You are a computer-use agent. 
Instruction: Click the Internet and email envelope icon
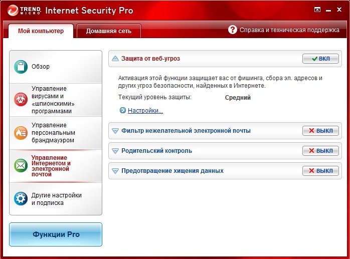click(x=21, y=165)
